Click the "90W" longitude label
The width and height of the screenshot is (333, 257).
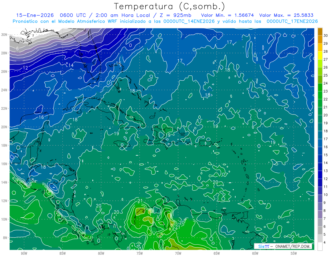[24, 253]
